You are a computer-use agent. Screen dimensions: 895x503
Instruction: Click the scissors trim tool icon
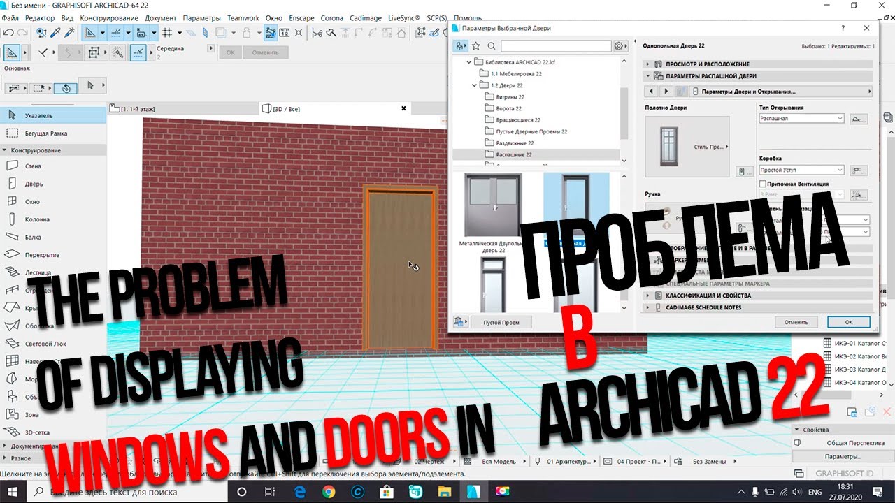point(317,32)
